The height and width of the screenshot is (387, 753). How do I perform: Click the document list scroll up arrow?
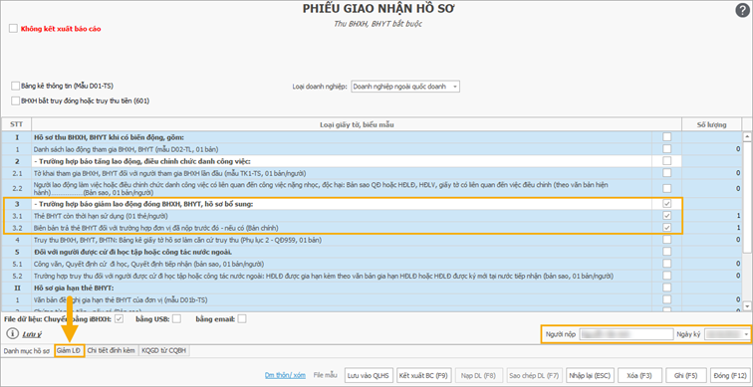point(747,137)
